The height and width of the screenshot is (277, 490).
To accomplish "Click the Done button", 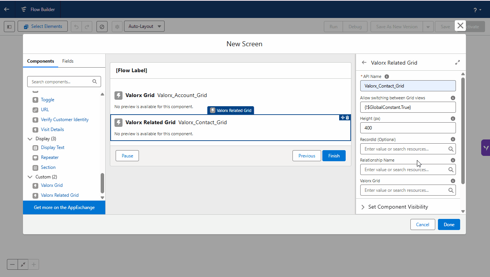I will point(449,225).
